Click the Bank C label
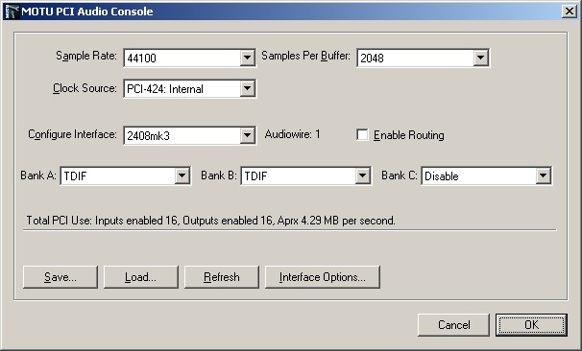 pyautogui.click(x=400, y=175)
